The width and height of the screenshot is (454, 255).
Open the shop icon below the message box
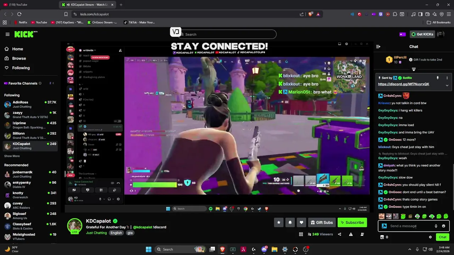pyautogui.click(x=382, y=237)
